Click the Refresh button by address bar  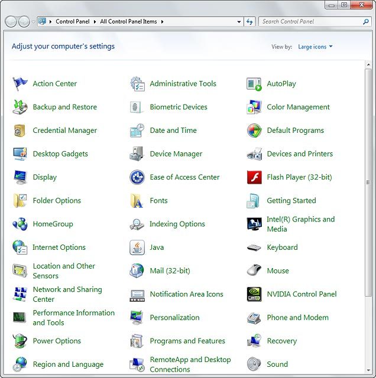(x=249, y=22)
